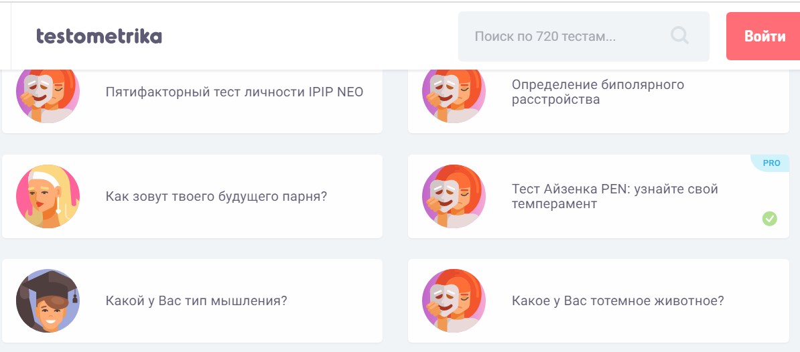The height and width of the screenshot is (352, 800).
Task: Open Определение биполярного расстройства test
Action: click(598, 92)
